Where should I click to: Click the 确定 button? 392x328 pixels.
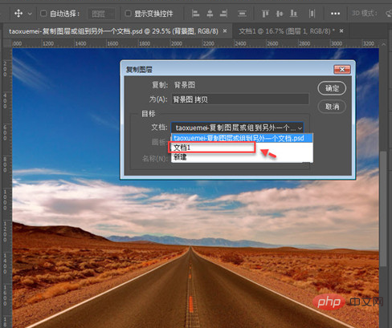pyautogui.click(x=332, y=88)
